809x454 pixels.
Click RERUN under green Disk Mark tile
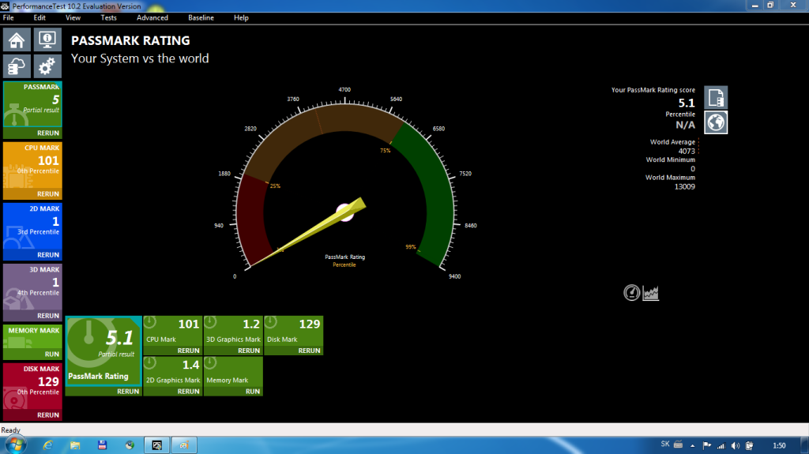point(309,351)
